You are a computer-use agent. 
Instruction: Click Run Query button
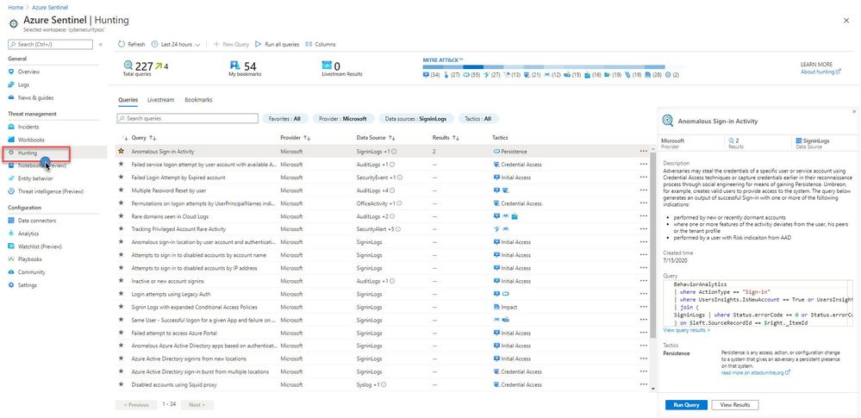point(686,405)
